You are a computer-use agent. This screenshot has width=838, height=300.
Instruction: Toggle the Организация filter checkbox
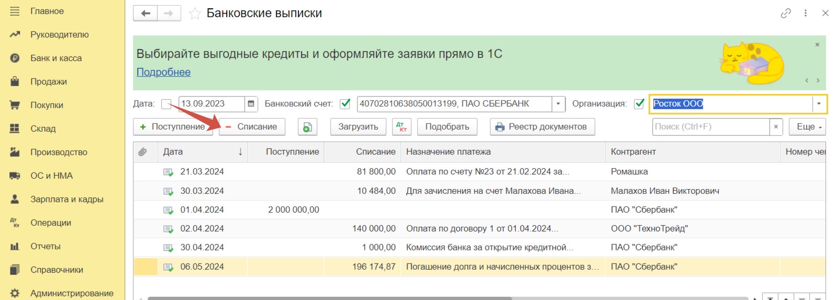click(x=639, y=104)
